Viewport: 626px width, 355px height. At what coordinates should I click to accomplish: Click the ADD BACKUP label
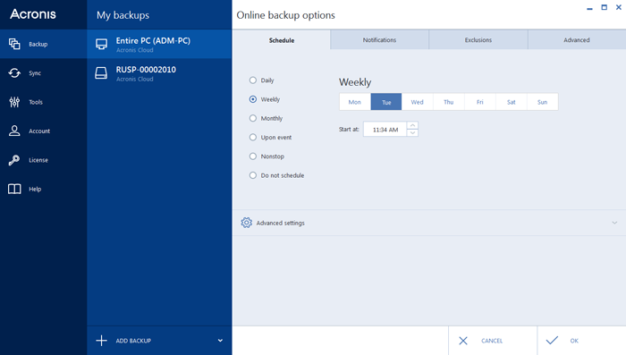tap(133, 341)
